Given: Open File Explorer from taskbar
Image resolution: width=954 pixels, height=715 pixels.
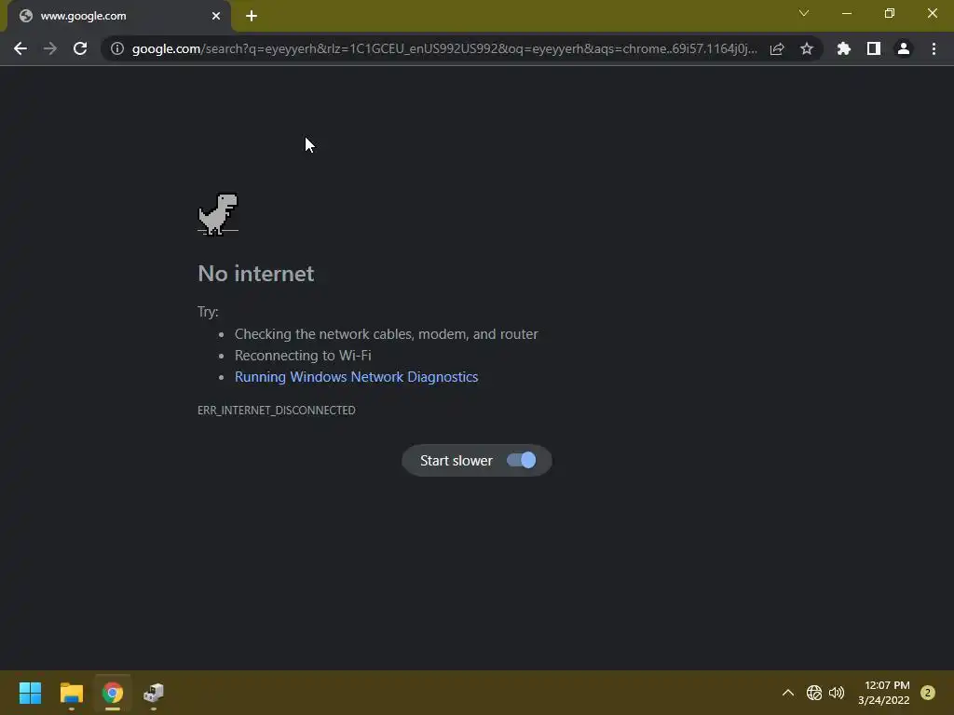Looking at the screenshot, I should coord(71,693).
